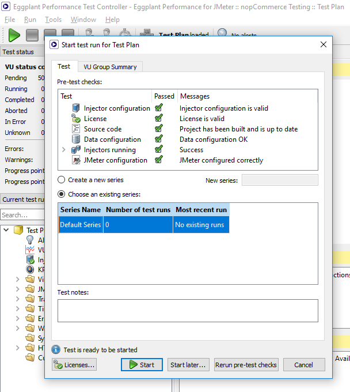
Task: Click the Test status panel header
Action: coord(22,52)
